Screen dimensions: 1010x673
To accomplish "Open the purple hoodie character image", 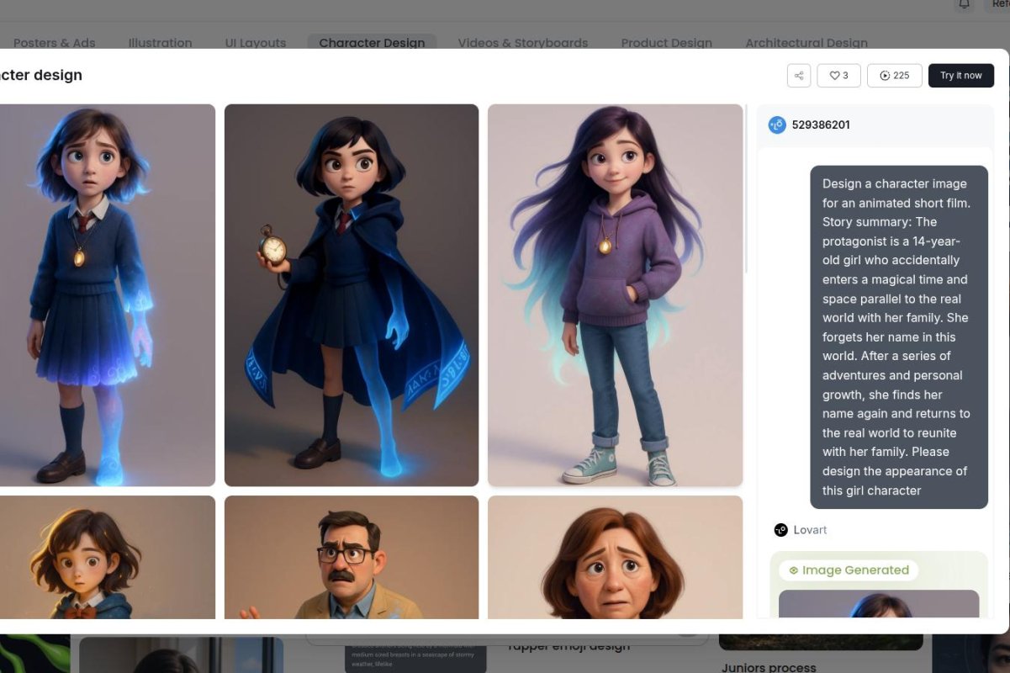I will tap(615, 294).
